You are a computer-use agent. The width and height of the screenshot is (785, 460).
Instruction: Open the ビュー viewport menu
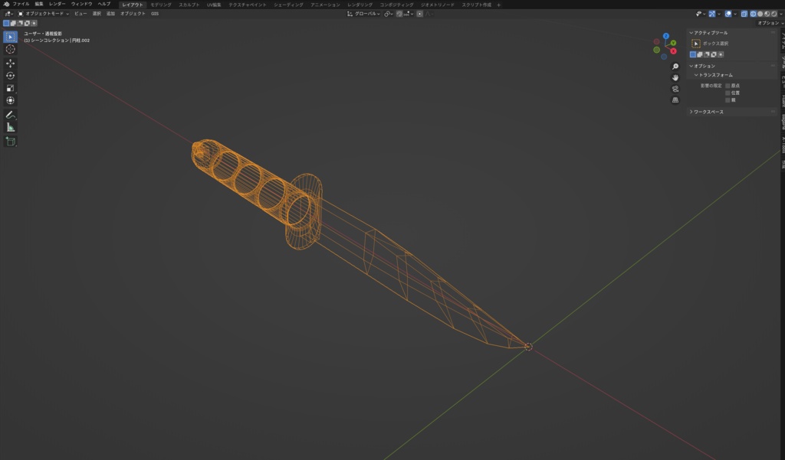pos(80,14)
